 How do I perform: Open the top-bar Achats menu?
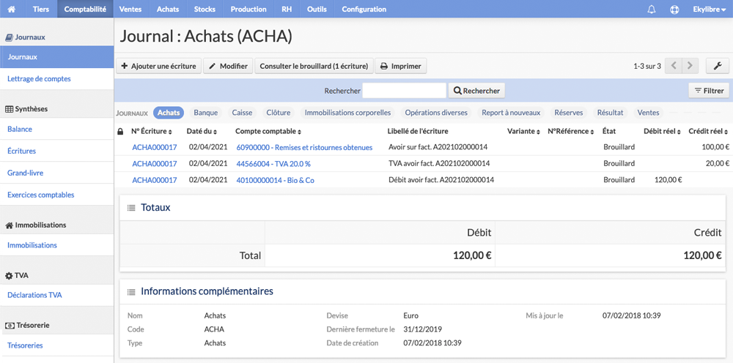(x=168, y=10)
